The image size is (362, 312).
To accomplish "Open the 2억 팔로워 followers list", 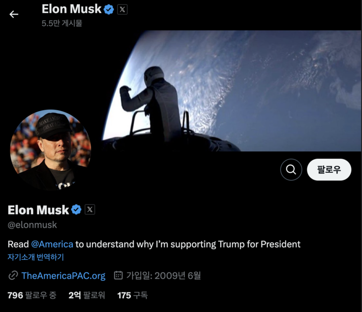I will coord(86,295).
